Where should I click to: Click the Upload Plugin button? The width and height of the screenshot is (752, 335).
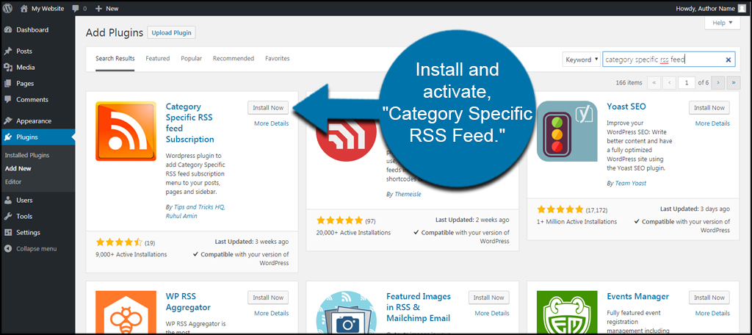(171, 32)
